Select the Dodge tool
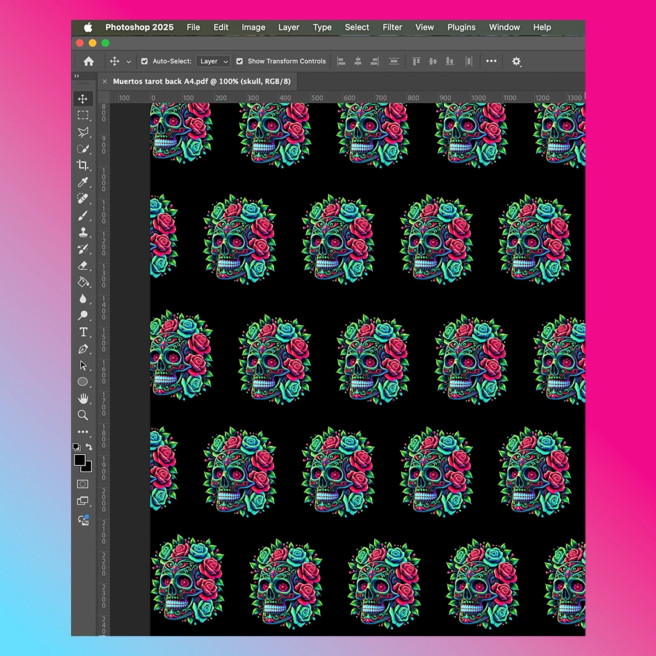Viewport: 656px width, 656px height. point(83,315)
